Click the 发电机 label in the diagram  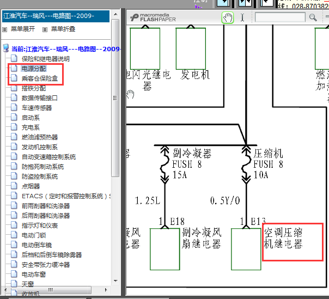194,75
